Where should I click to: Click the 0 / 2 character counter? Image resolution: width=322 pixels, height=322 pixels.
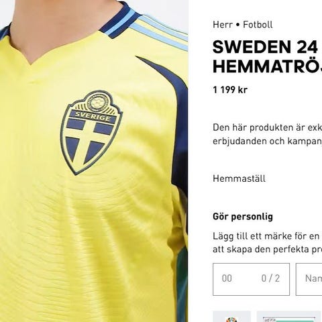[x=270, y=278]
